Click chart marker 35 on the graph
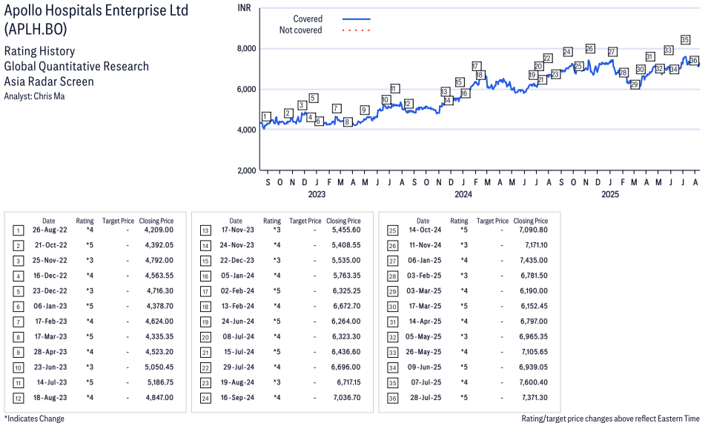Viewport: 708px width, 423px height. (x=685, y=40)
